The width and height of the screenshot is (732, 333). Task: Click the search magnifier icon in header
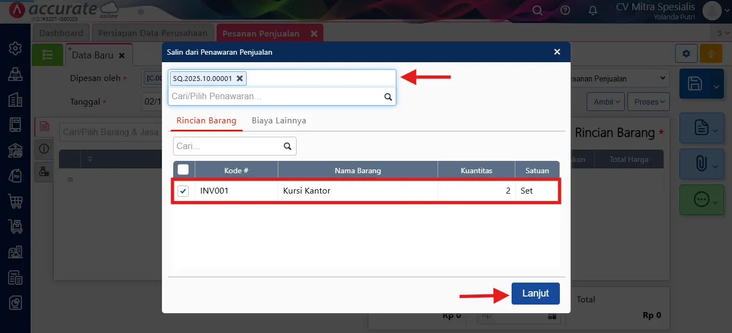pos(537,10)
